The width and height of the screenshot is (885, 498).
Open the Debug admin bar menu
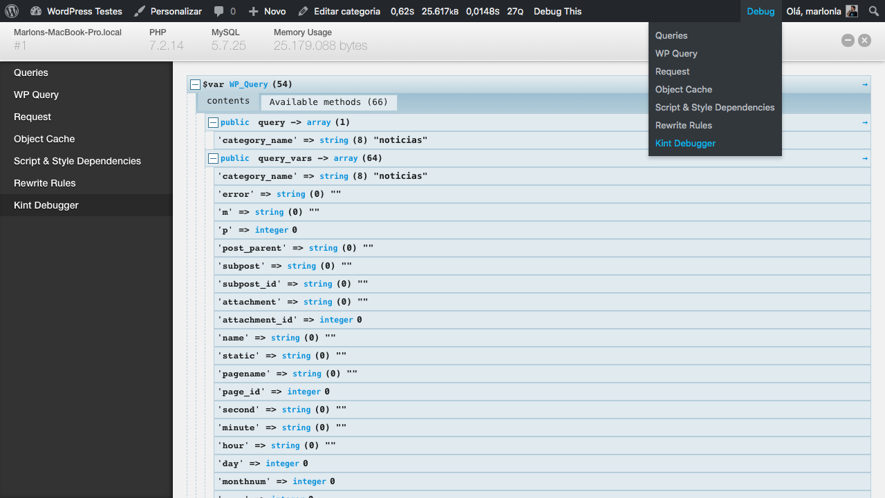(x=761, y=11)
